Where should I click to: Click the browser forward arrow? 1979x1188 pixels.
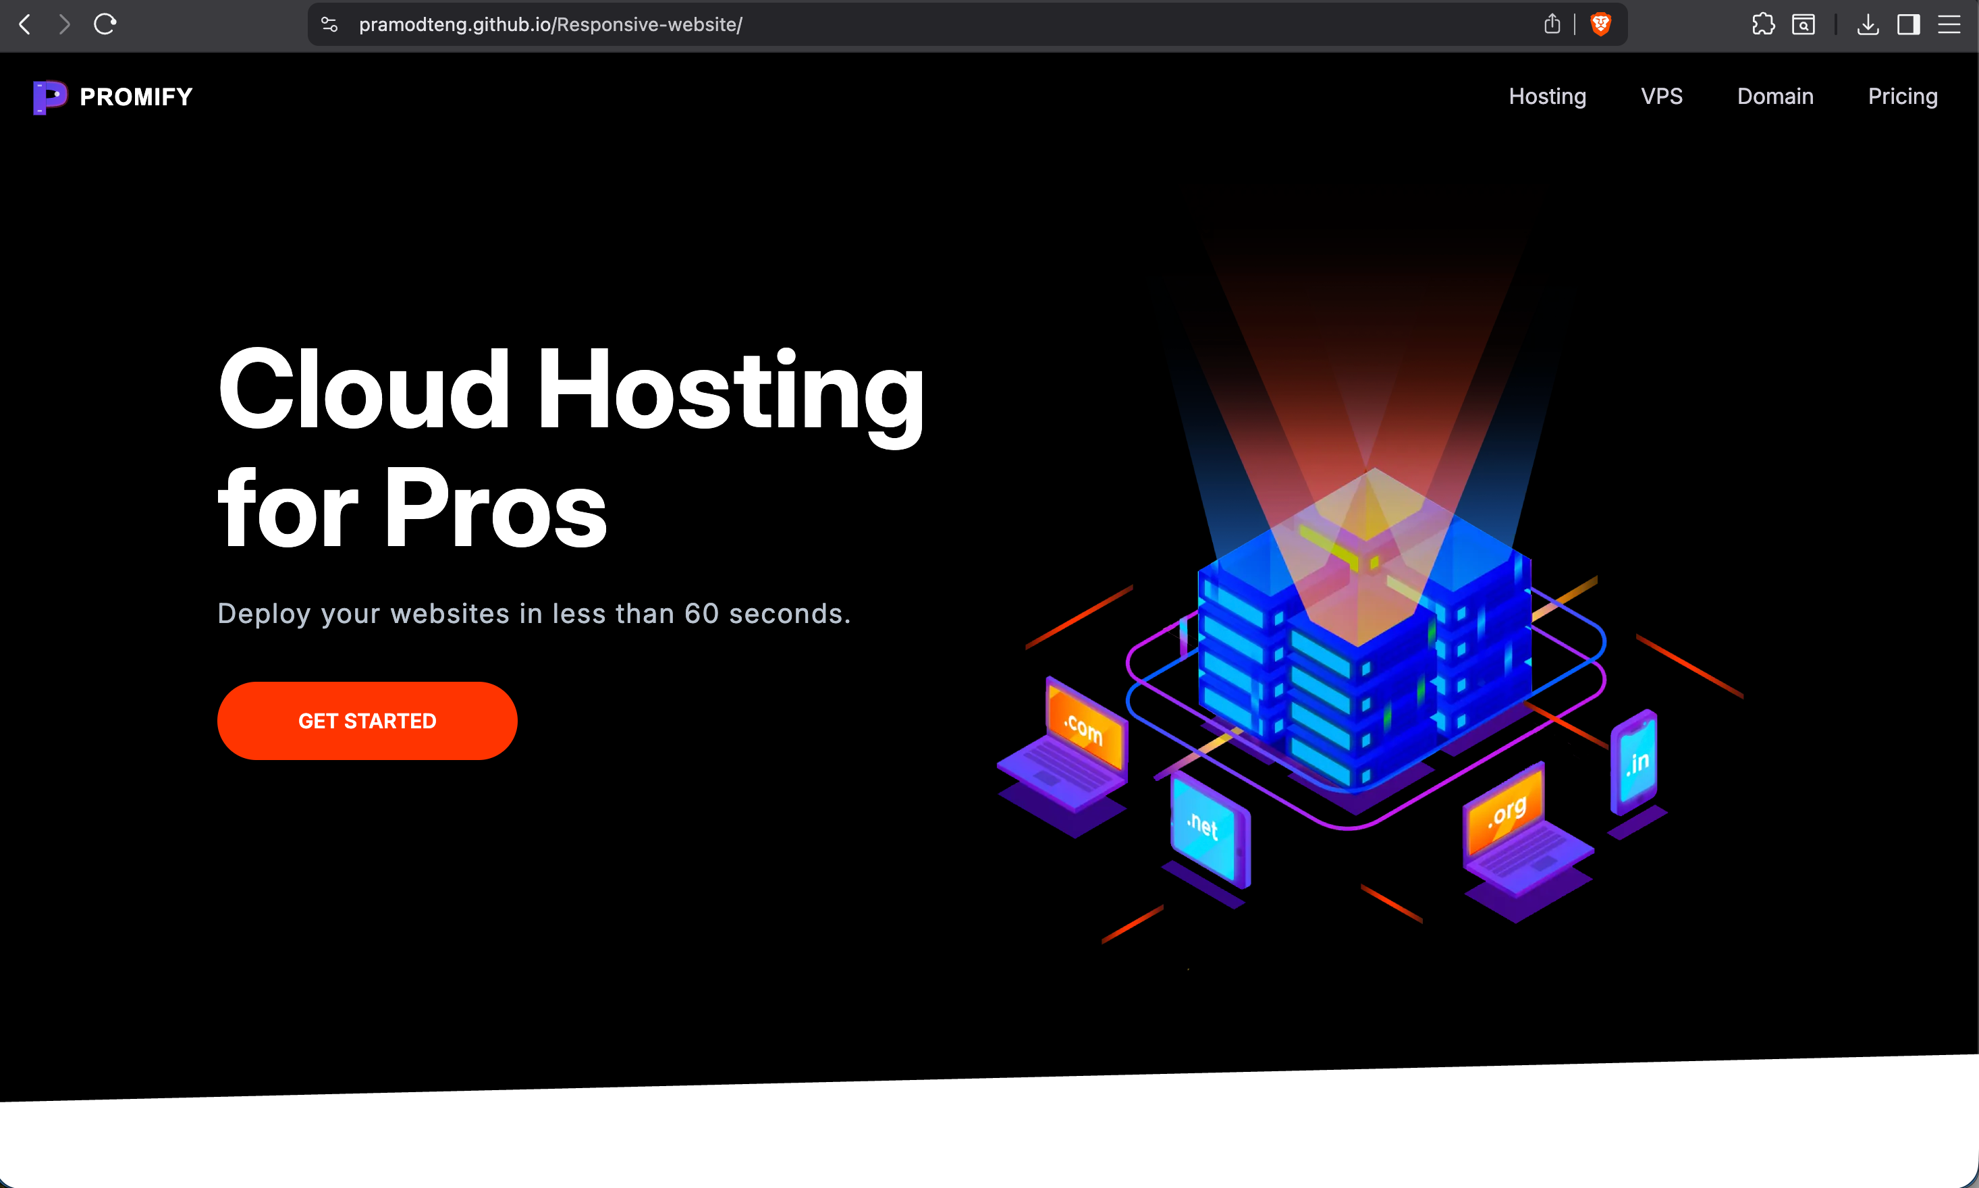click(x=65, y=24)
